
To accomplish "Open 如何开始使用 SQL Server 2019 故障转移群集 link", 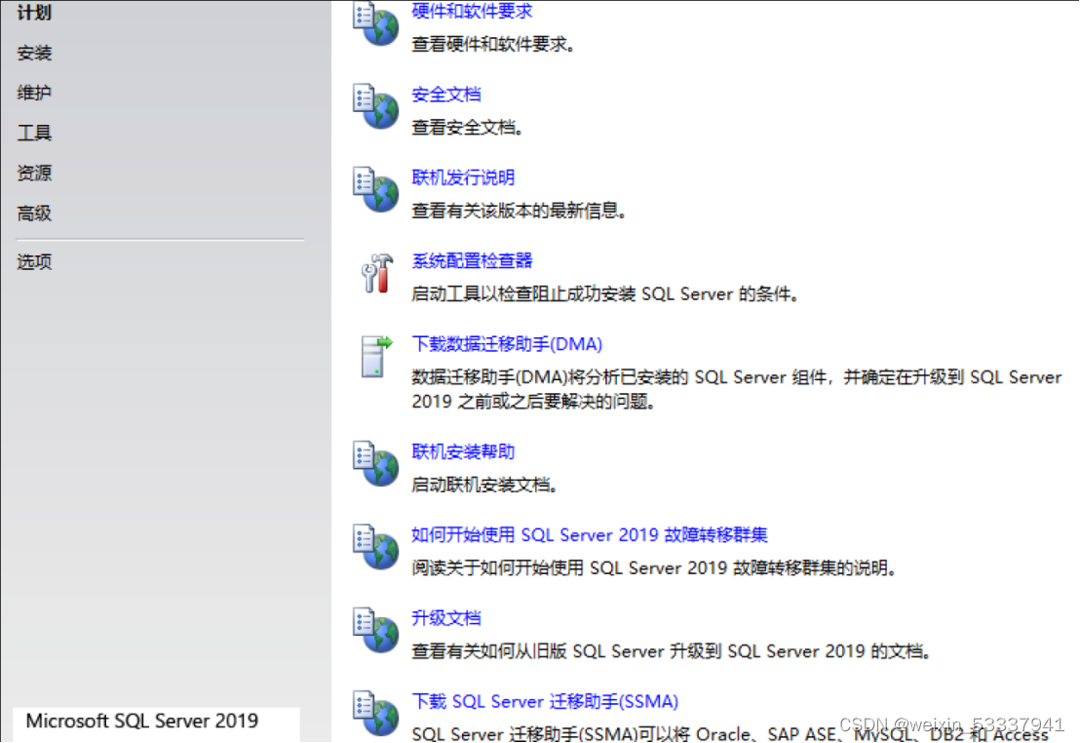I will (590, 535).
